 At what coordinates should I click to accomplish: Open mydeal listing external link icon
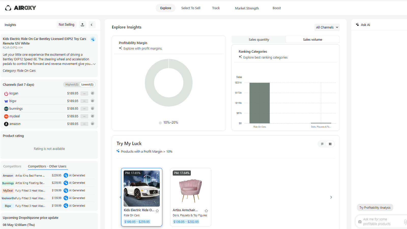[93, 116]
